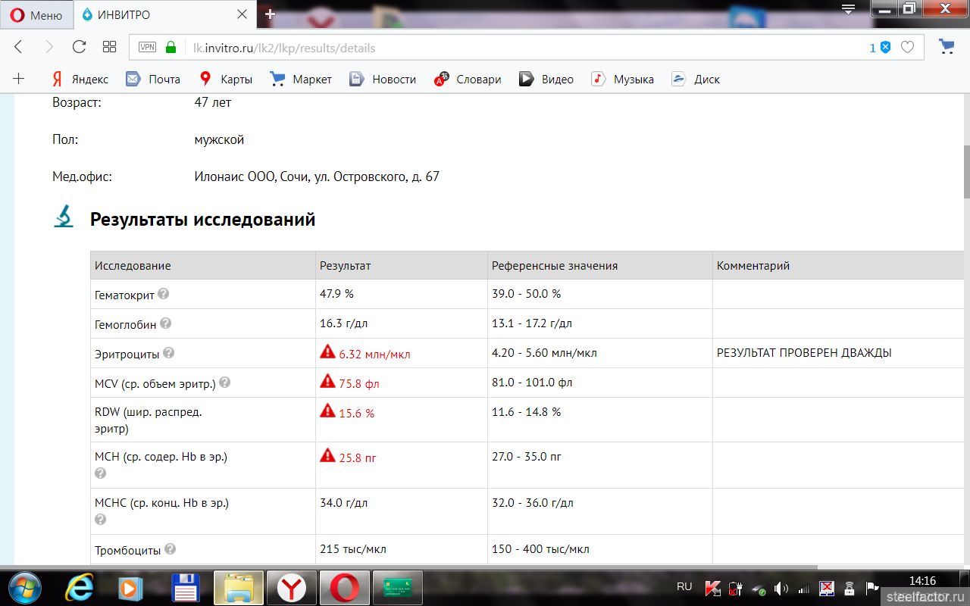Go back to the previous page
970x606 pixels.
(19, 47)
